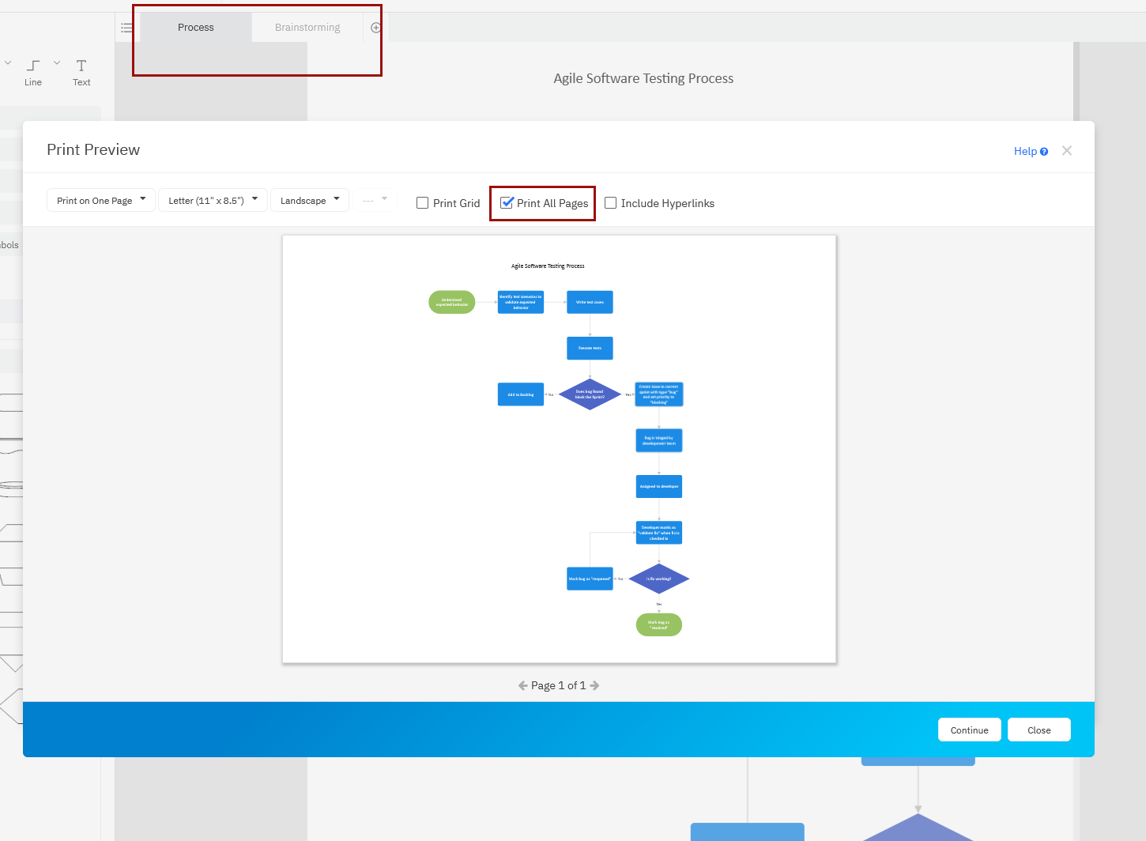Image resolution: width=1146 pixels, height=841 pixels.
Task: Add a new page with the plus icon
Action: point(376,28)
